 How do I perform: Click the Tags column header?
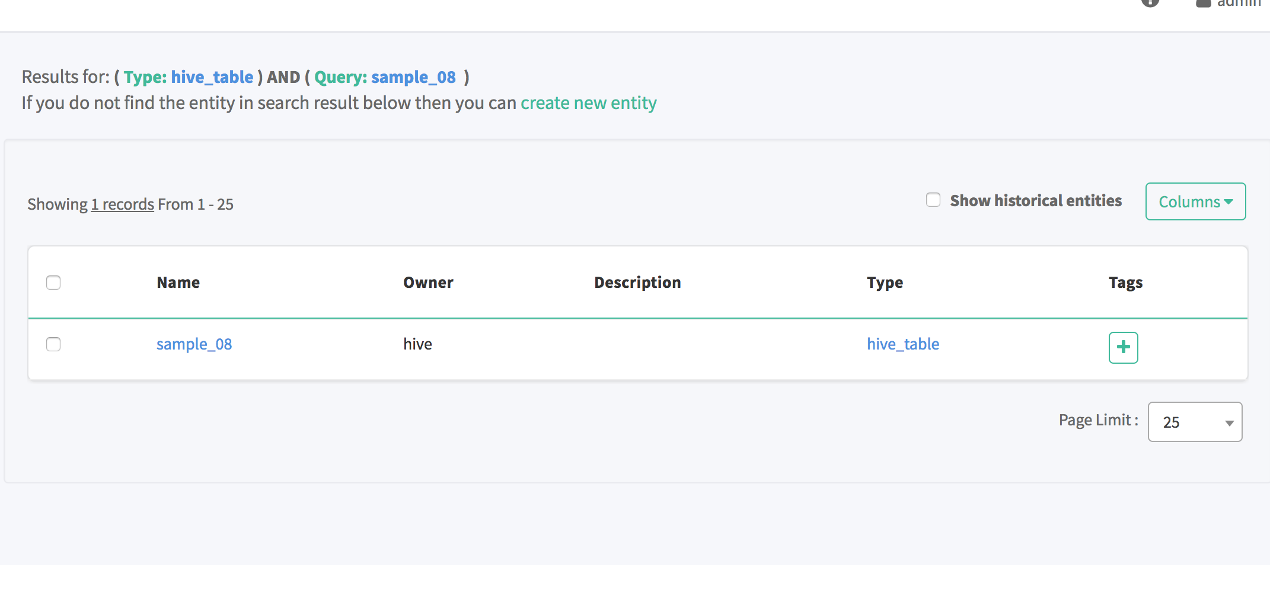coord(1125,283)
